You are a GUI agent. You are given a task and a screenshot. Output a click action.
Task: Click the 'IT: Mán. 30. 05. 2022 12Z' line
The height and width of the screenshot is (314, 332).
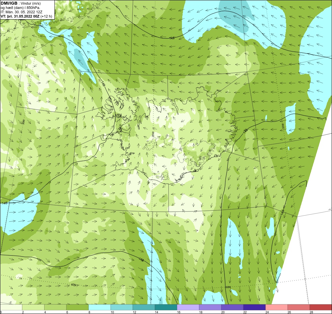tap(22, 12)
